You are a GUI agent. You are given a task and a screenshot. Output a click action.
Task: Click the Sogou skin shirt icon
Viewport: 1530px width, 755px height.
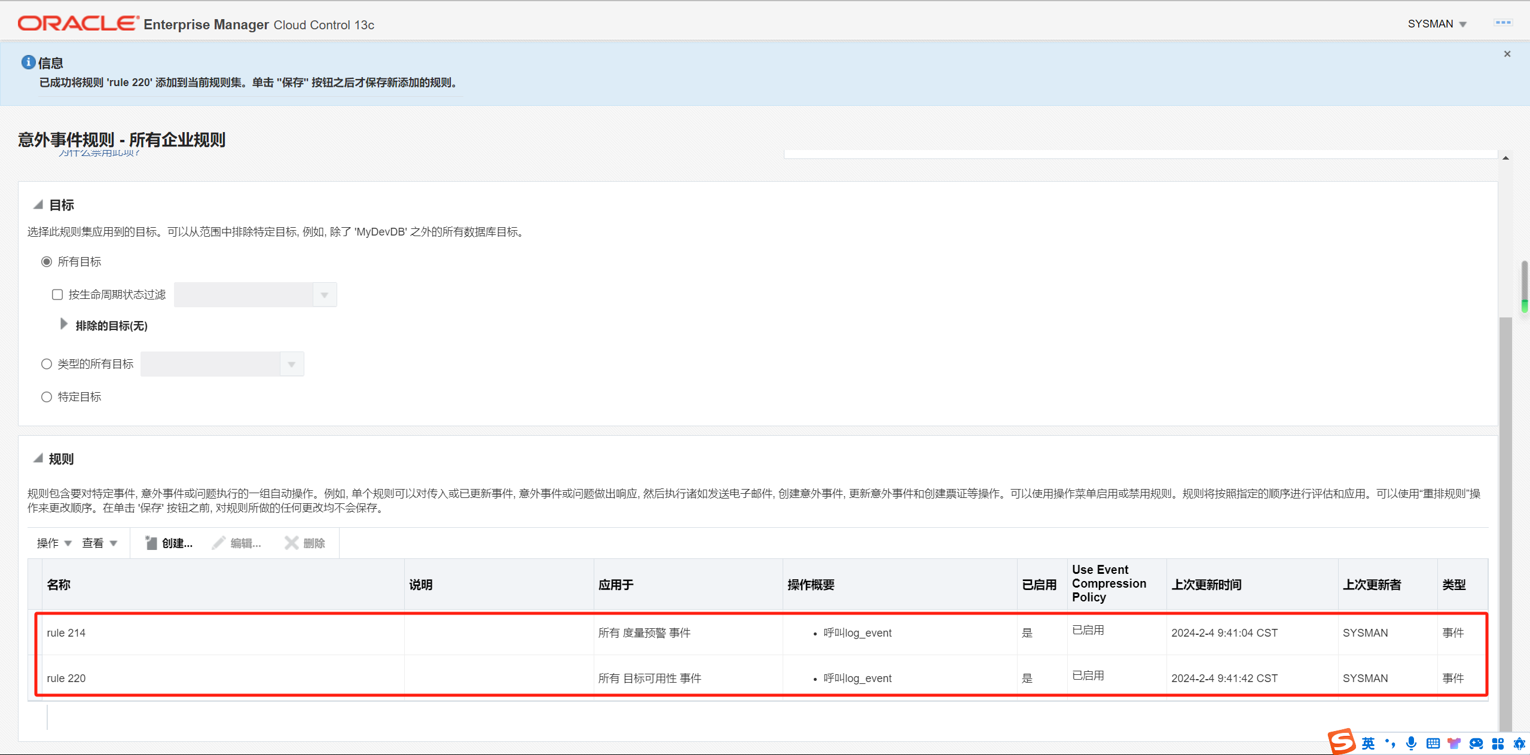point(1454,743)
